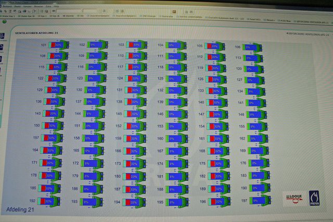This screenshot has width=333, height=222.
Task: Open ventilator 197 unit icon
Action: 256,200
